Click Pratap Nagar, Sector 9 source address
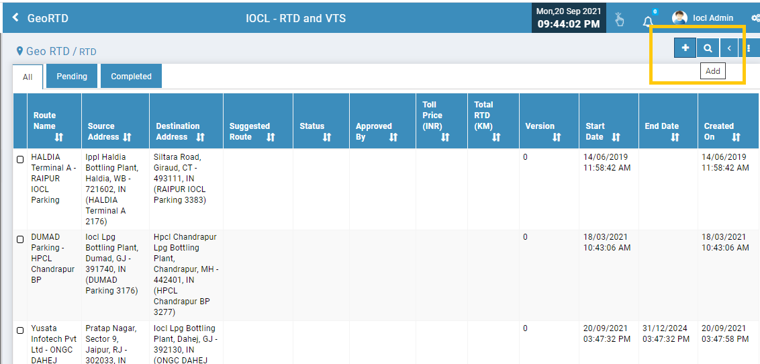760x364 pixels. [112, 344]
